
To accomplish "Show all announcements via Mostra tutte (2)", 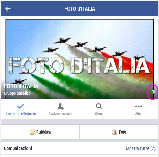I will tap(140, 148).
